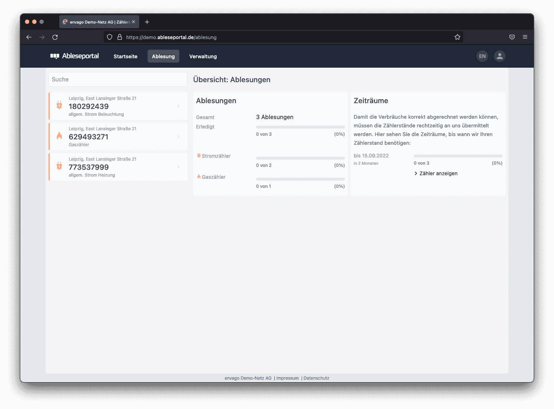Click the padlock site security icon

tap(120, 37)
